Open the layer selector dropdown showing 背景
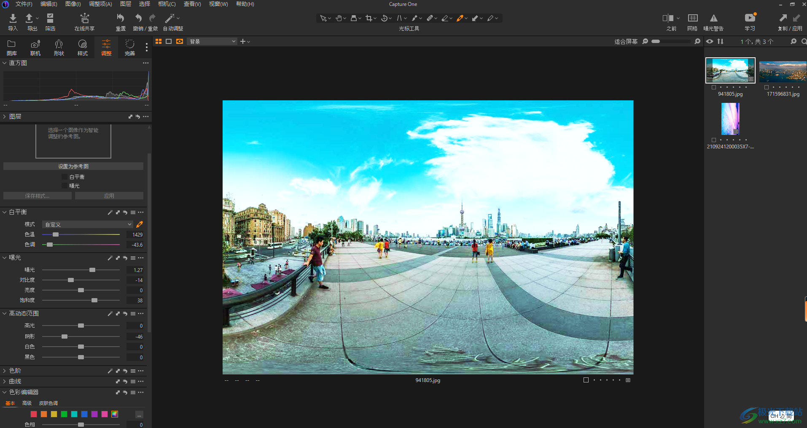This screenshot has height=428, width=807. 212,41
